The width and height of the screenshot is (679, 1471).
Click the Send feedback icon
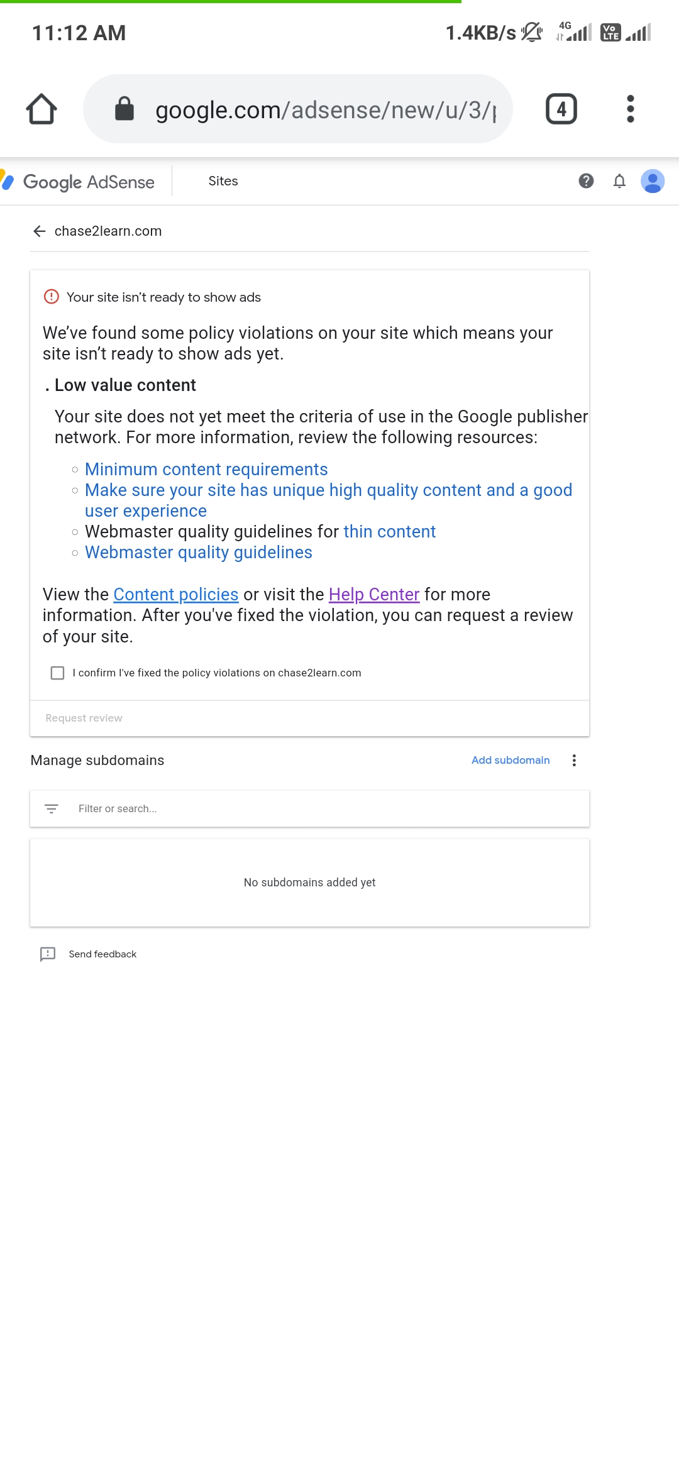(48, 954)
